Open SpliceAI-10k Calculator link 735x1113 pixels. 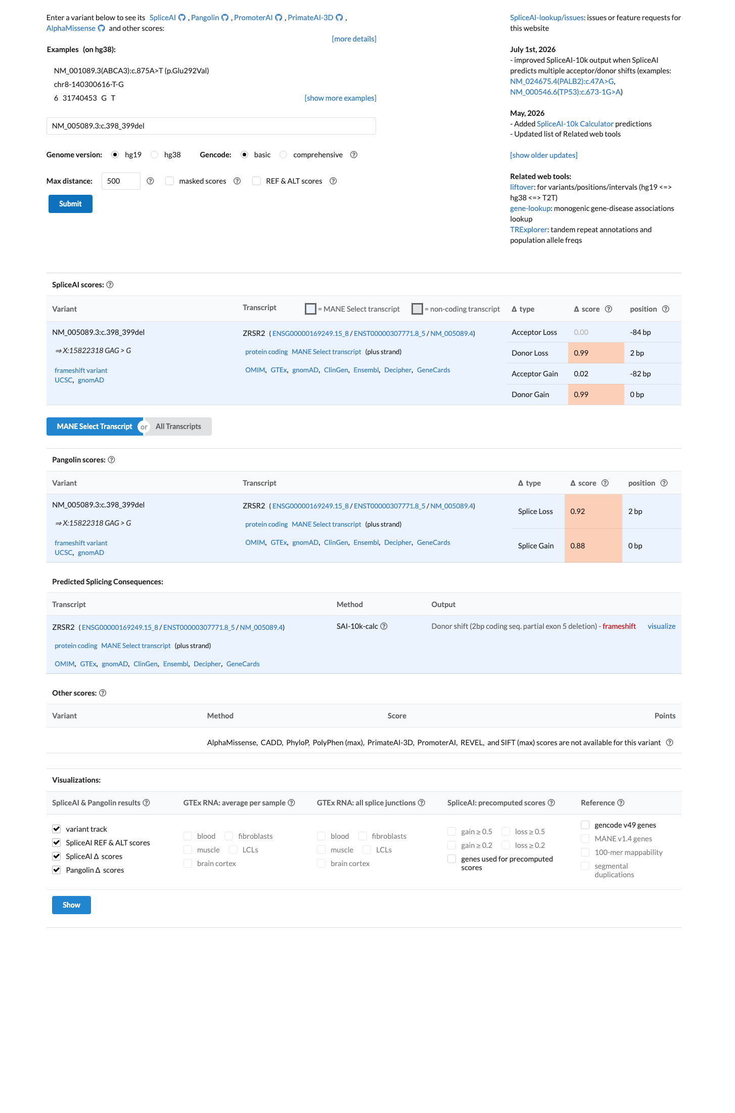tap(575, 124)
